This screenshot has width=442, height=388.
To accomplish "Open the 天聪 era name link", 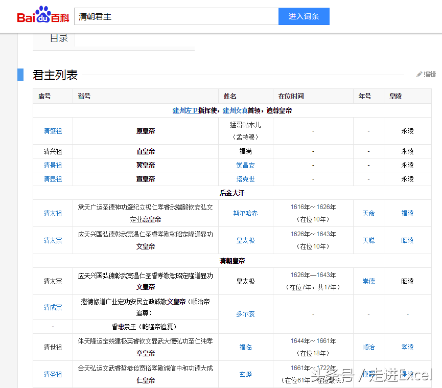I will tap(368, 241).
